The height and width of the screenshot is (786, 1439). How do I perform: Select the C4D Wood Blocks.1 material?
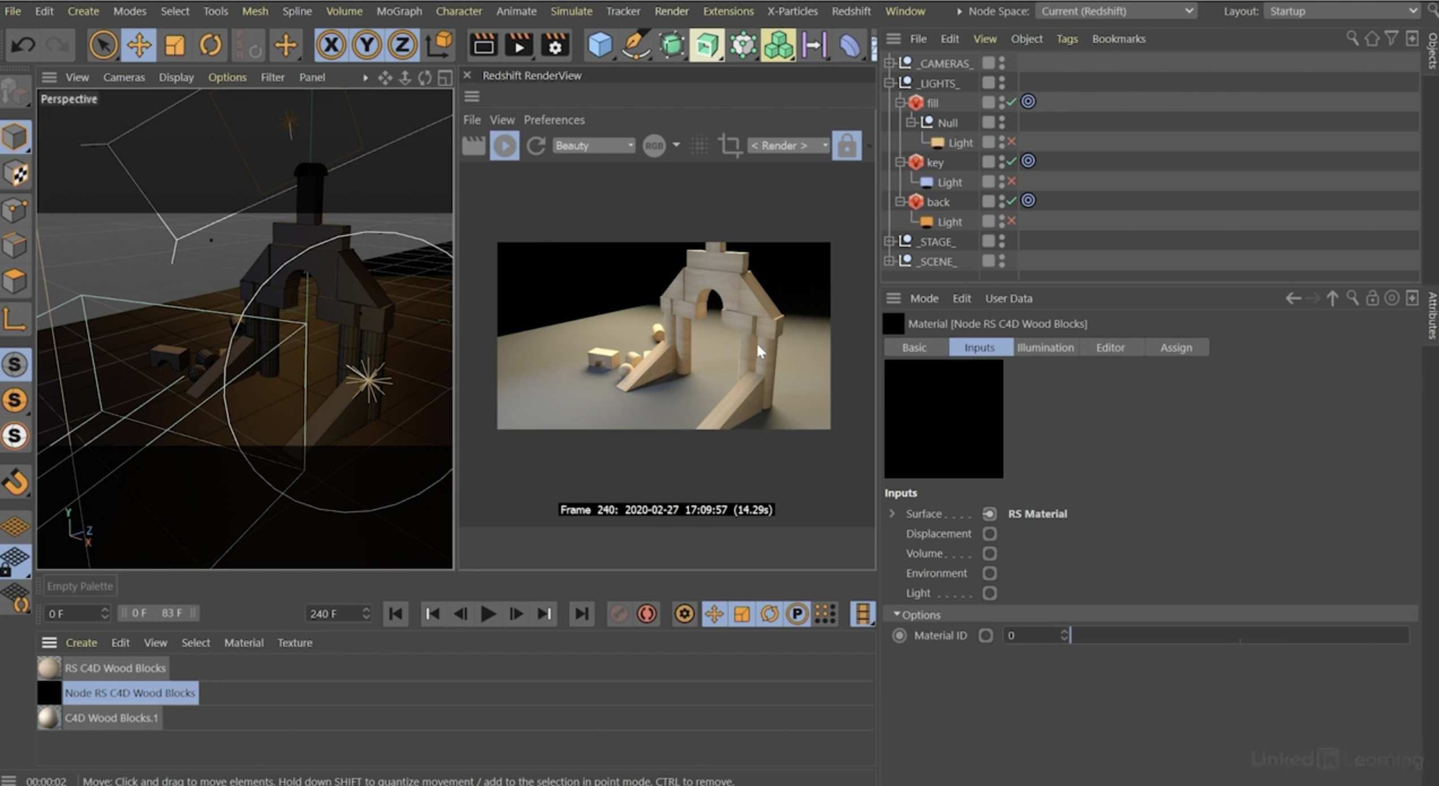click(x=111, y=718)
